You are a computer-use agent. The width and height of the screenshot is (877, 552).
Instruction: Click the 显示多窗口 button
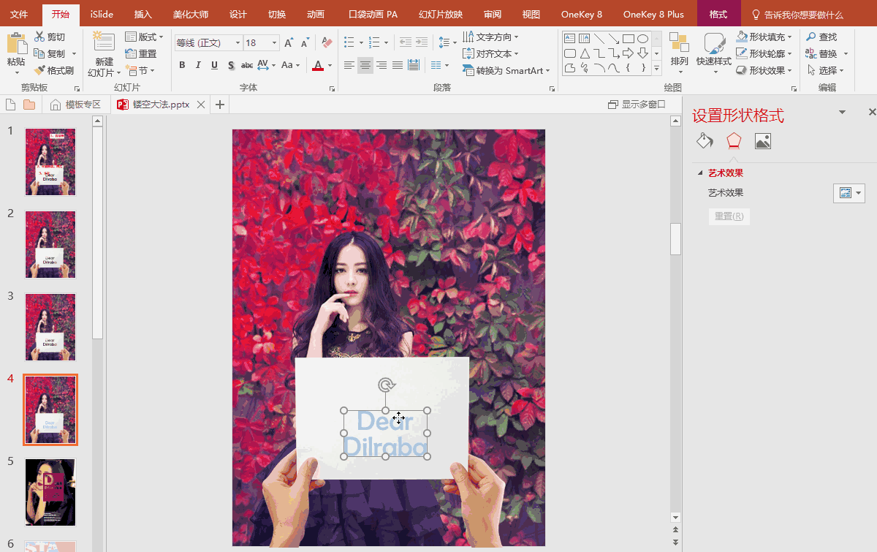tap(637, 105)
